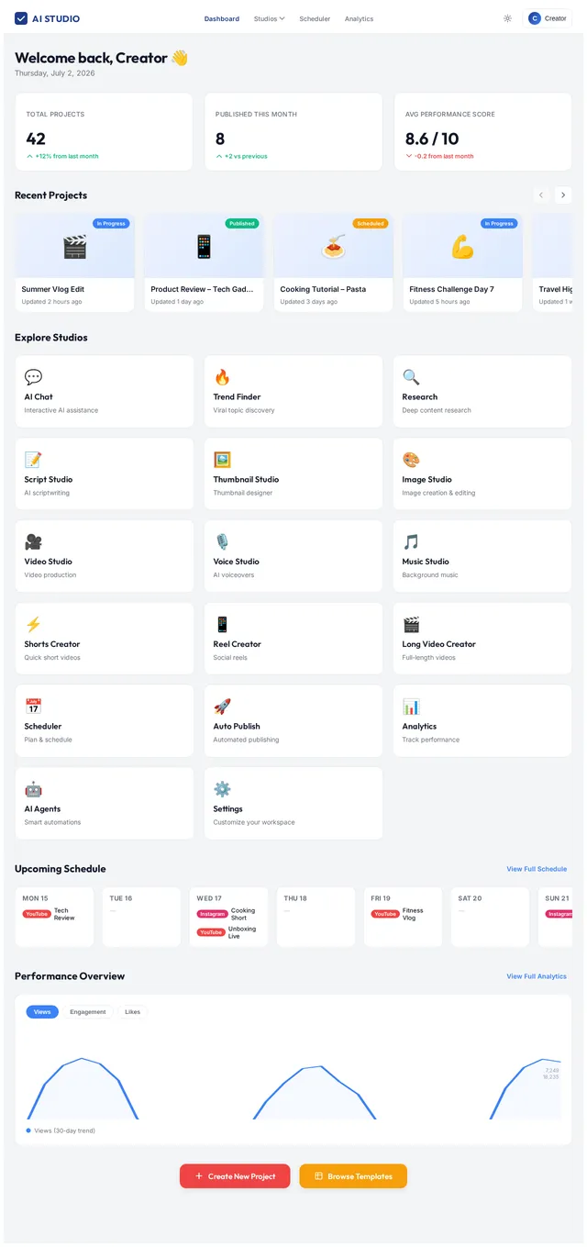The width and height of the screenshot is (587, 1247).
Task: Click the Scheduled badge on Cooking Tutorial
Action: pos(371,223)
